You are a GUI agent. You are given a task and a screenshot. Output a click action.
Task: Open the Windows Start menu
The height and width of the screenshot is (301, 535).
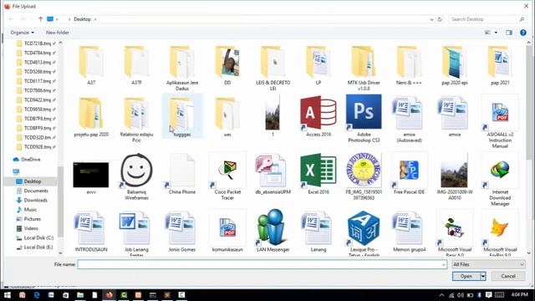coord(8,295)
